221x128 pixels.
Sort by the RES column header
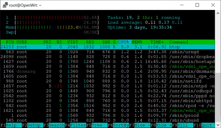pos(90,42)
